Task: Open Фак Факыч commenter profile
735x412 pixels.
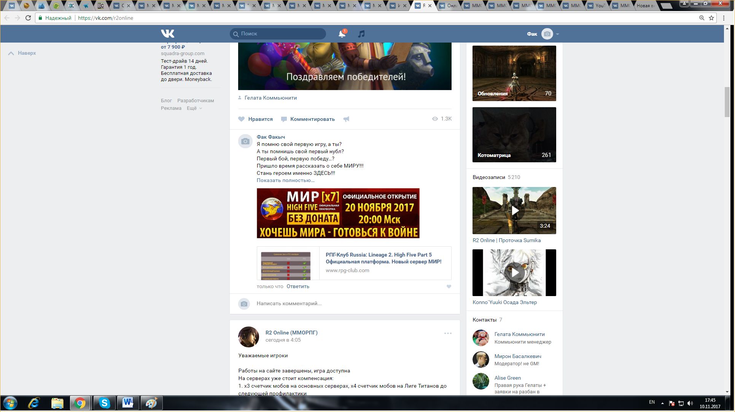Action: point(270,137)
